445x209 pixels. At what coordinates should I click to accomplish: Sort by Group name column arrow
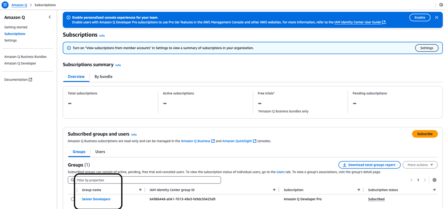tap(140, 190)
